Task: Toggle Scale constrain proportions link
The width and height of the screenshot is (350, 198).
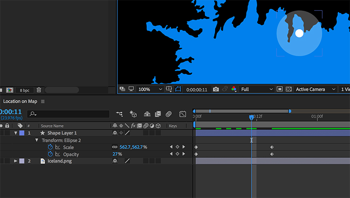Action: [114, 147]
